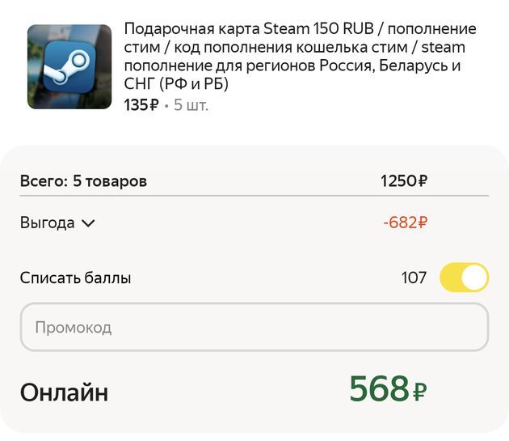Click the 1250₽ subtotal amount
Screen dimensions: 509x441
point(403,180)
